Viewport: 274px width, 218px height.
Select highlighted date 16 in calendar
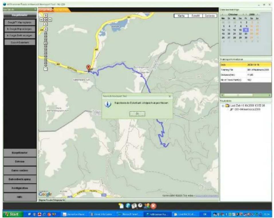[x=246, y=30]
